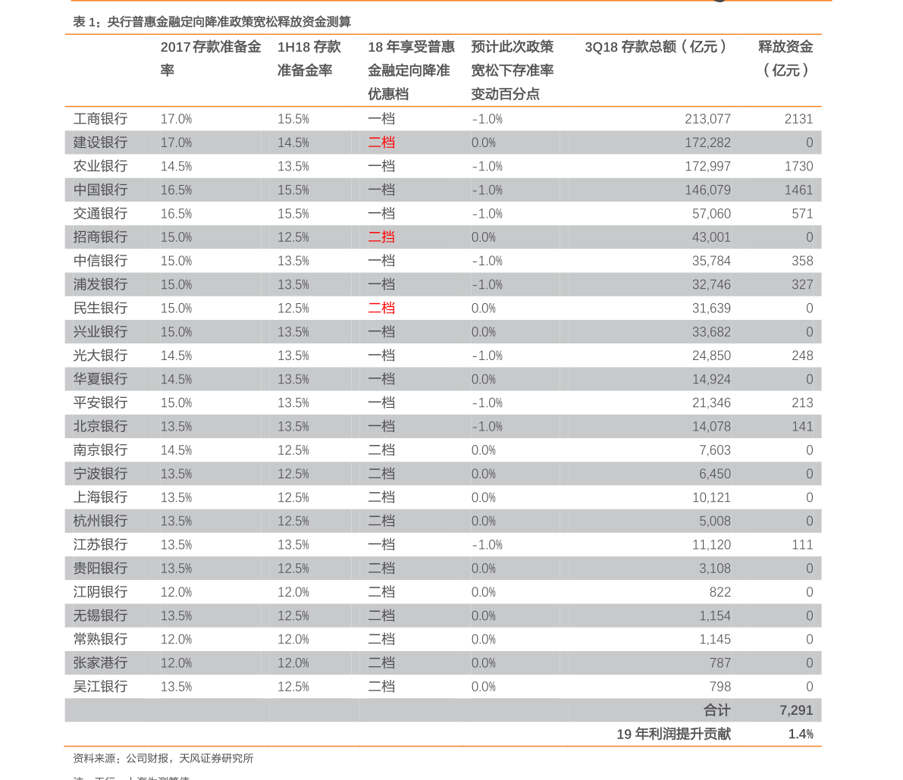Select the table title '表 1：央行普惠金融定向降准政策宽松释放资金测算'

(212, 22)
